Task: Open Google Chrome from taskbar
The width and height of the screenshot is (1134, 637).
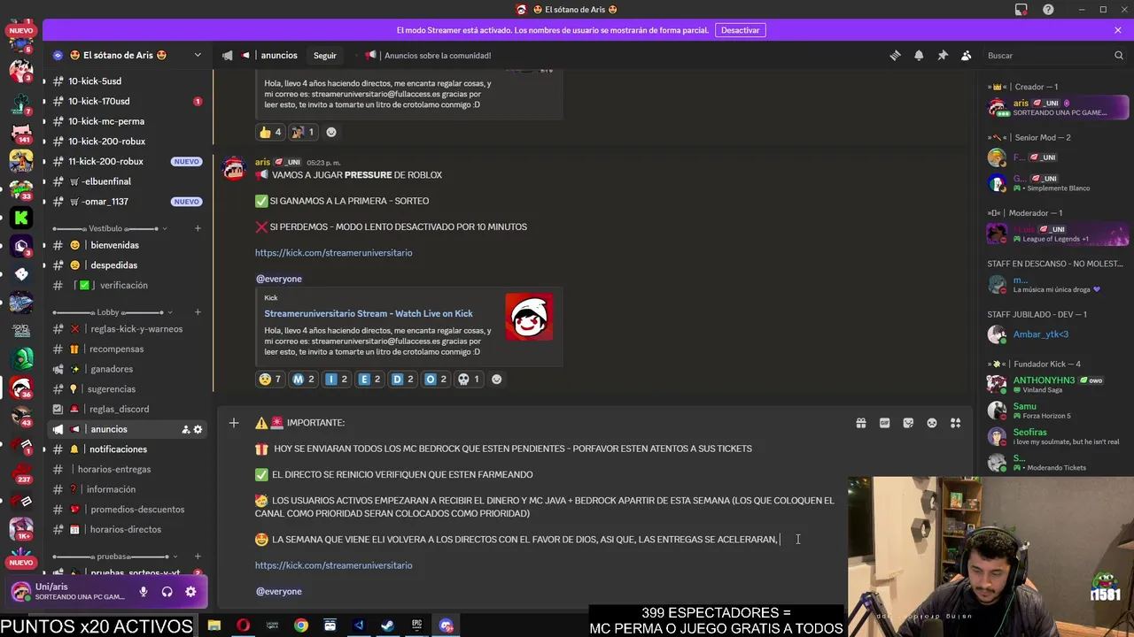Action: click(x=301, y=625)
